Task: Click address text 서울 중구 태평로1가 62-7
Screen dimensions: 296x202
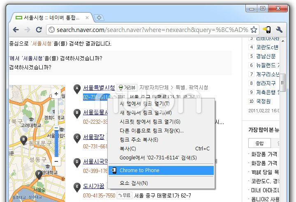Action: pos(162,195)
